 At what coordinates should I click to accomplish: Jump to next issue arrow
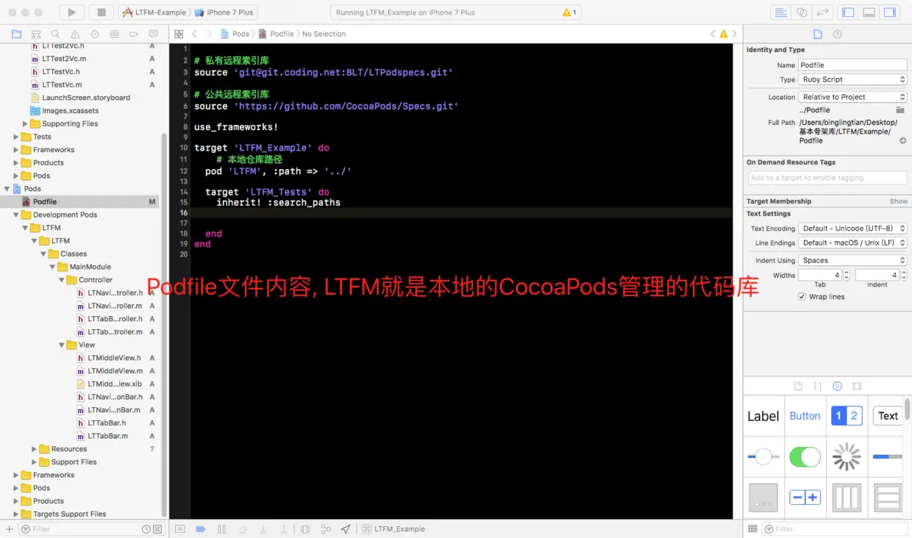[x=734, y=34]
